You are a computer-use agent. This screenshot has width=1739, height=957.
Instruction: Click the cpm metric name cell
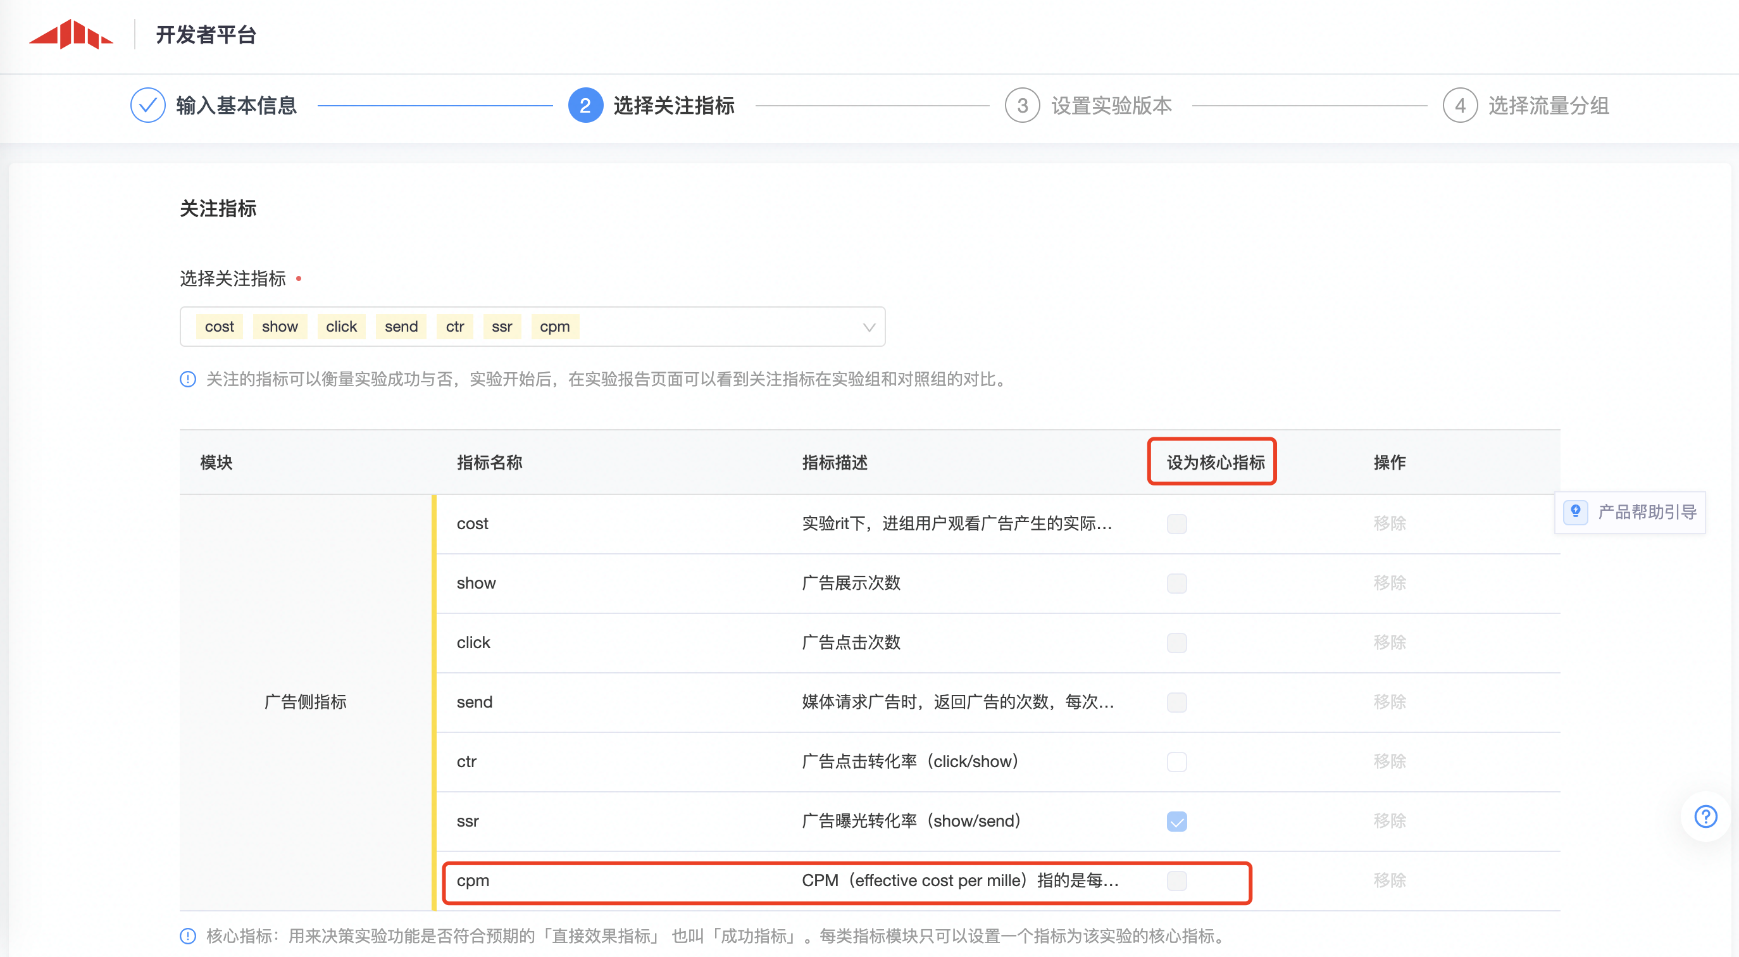473,880
